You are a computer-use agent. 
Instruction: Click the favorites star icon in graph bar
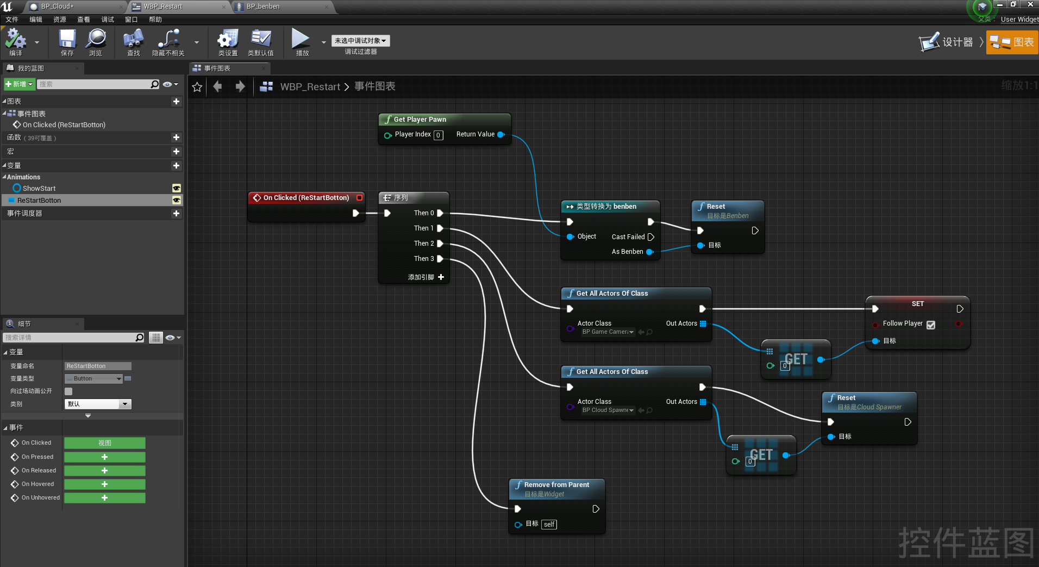(197, 87)
